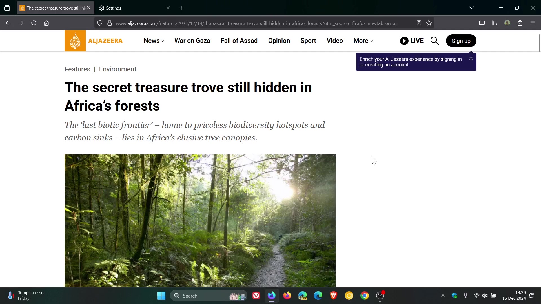Toggle the browser sidebar
The height and width of the screenshot is (304, 541).
(x=482, y=23)
